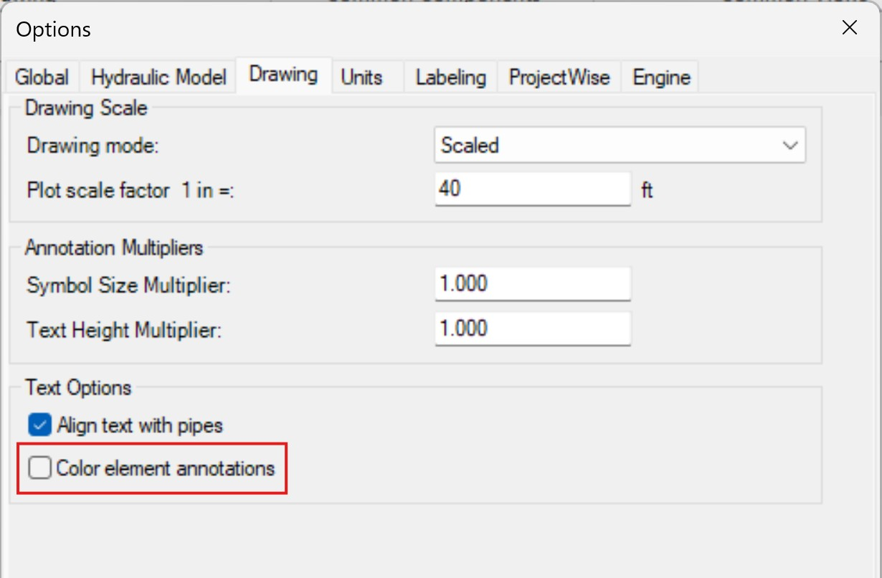Focus the Symbol Size Multiplier input field

pos(533,284)
